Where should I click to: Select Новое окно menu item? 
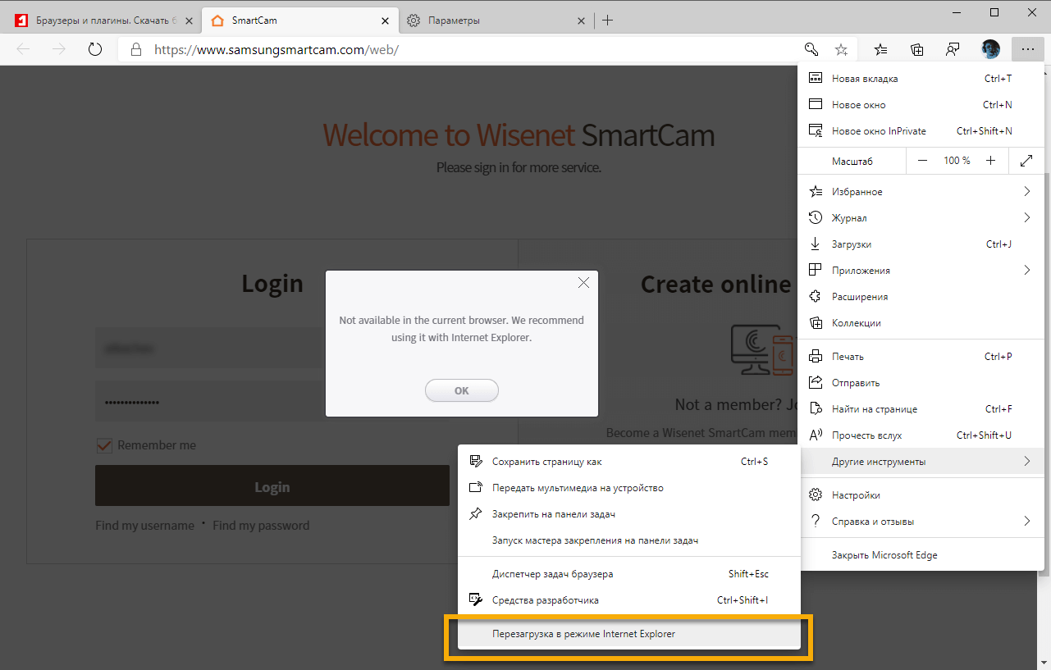pyautogui.click(x=920, y=105)
